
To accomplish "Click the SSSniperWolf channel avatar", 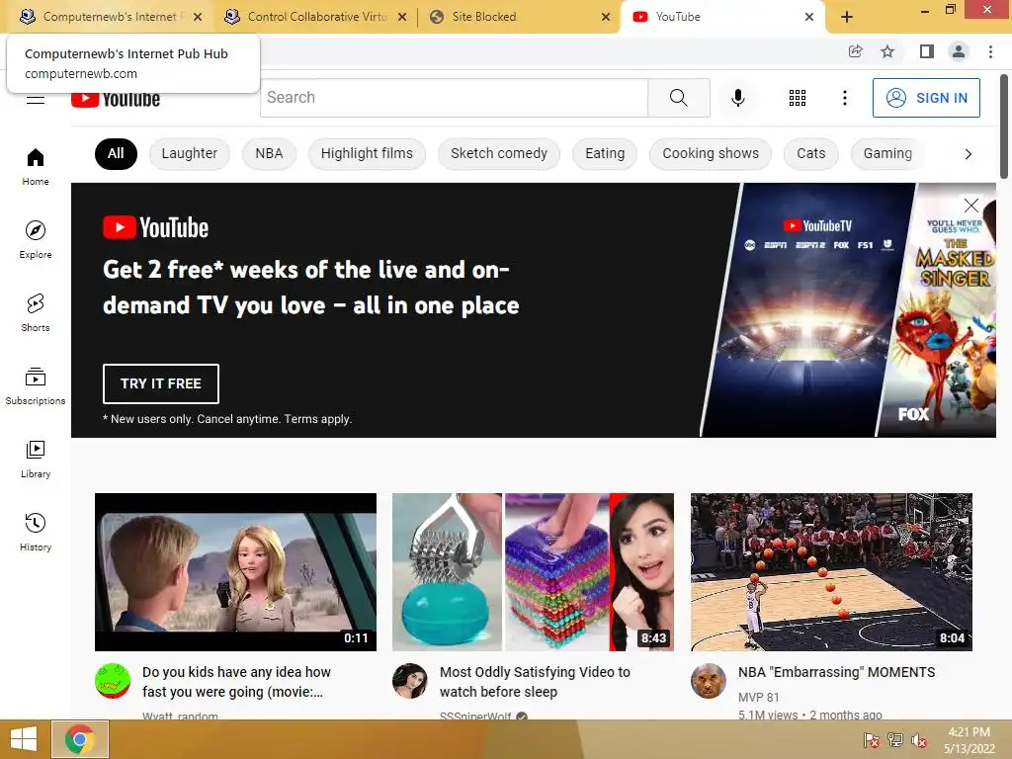I will click(x=410, y=681).
